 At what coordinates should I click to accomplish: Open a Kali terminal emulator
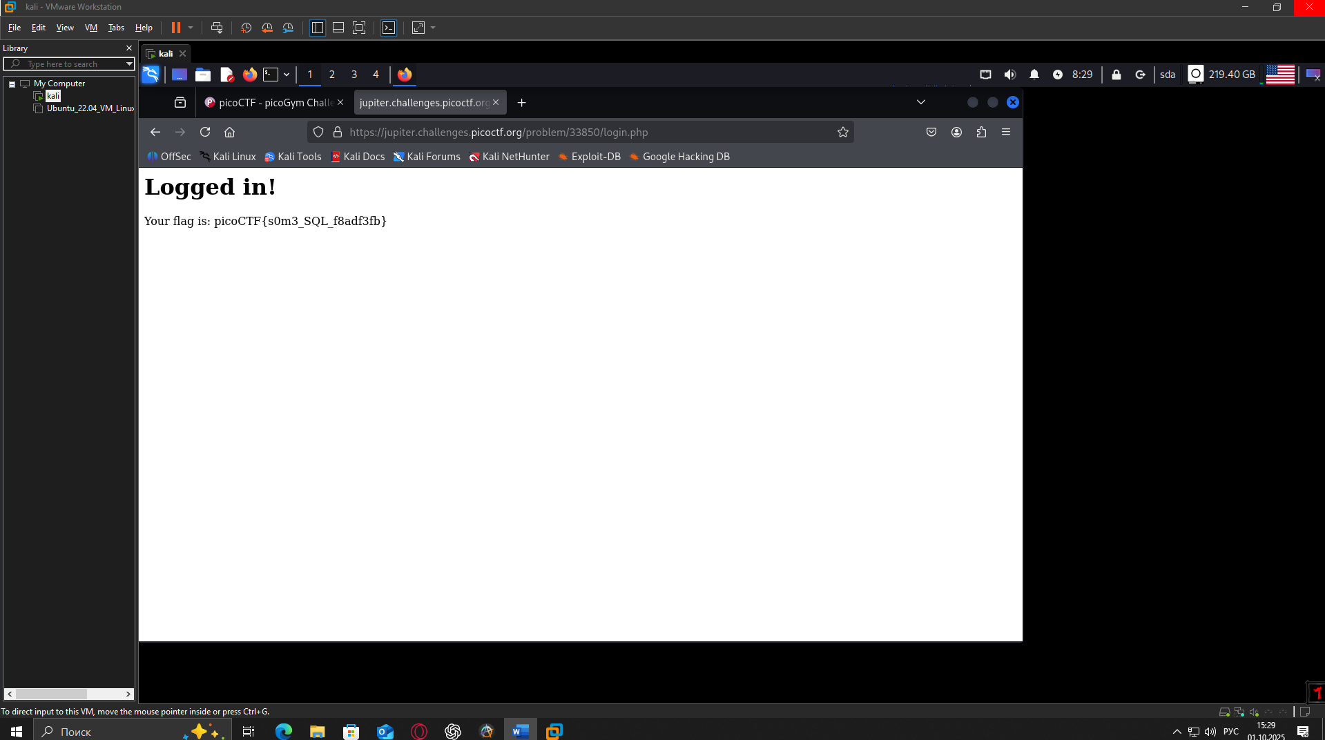(x=271, y=75)
